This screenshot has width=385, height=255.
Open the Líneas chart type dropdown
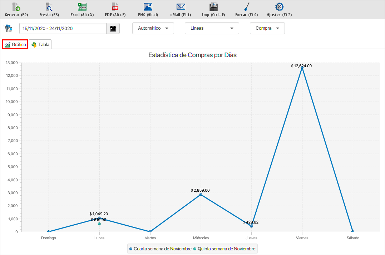212,28
